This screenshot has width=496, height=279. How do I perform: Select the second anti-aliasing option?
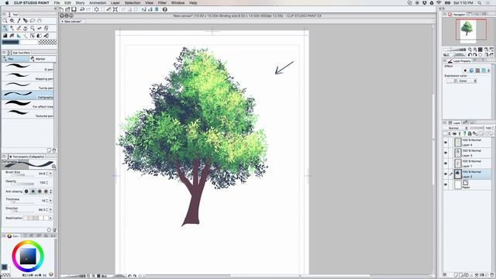(33, 191)
